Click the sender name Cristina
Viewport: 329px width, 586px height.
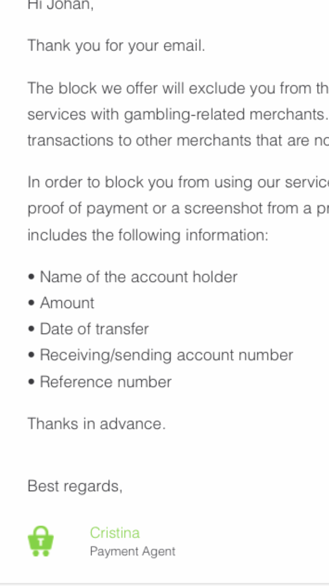coord(114,532)
